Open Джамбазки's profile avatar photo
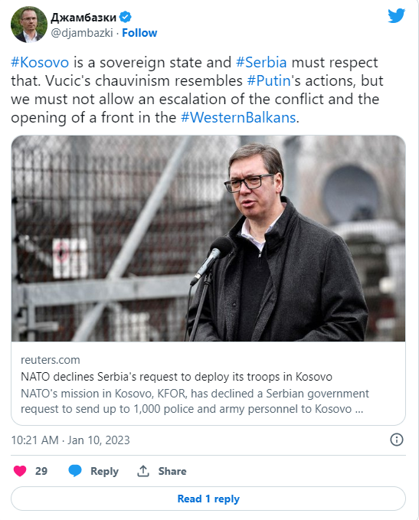 [x=29, y=25]
